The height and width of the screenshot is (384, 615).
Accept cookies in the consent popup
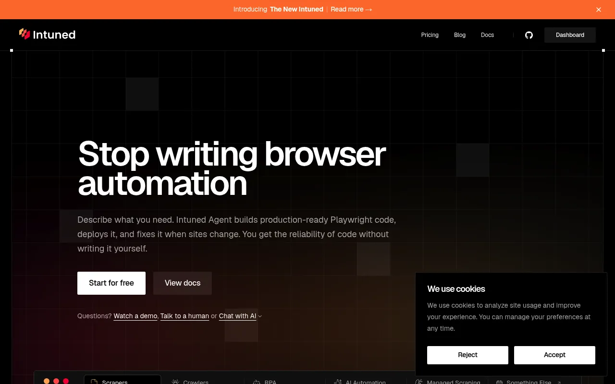tap(554, 355)
